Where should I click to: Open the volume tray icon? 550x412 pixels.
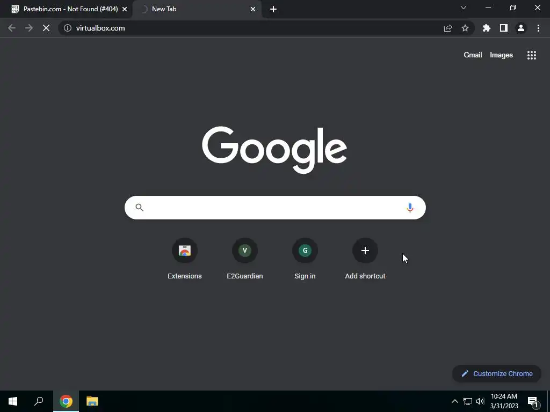tap(480, 401)
